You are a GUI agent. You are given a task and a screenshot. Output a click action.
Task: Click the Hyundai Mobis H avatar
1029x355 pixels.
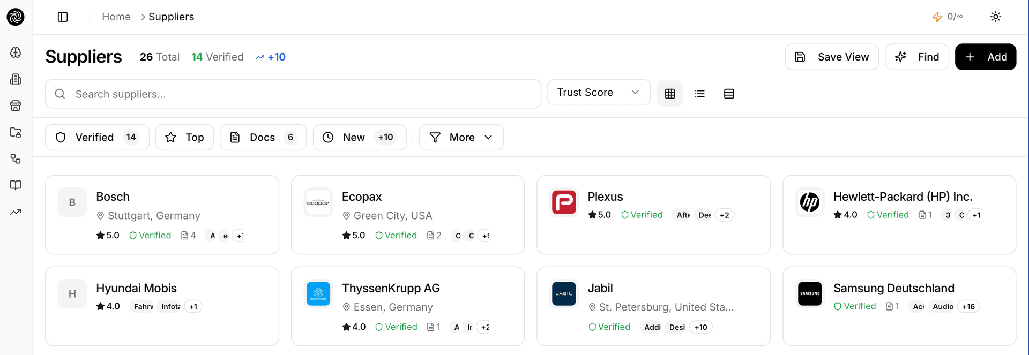pyautogui.click(x=72, y=294)
